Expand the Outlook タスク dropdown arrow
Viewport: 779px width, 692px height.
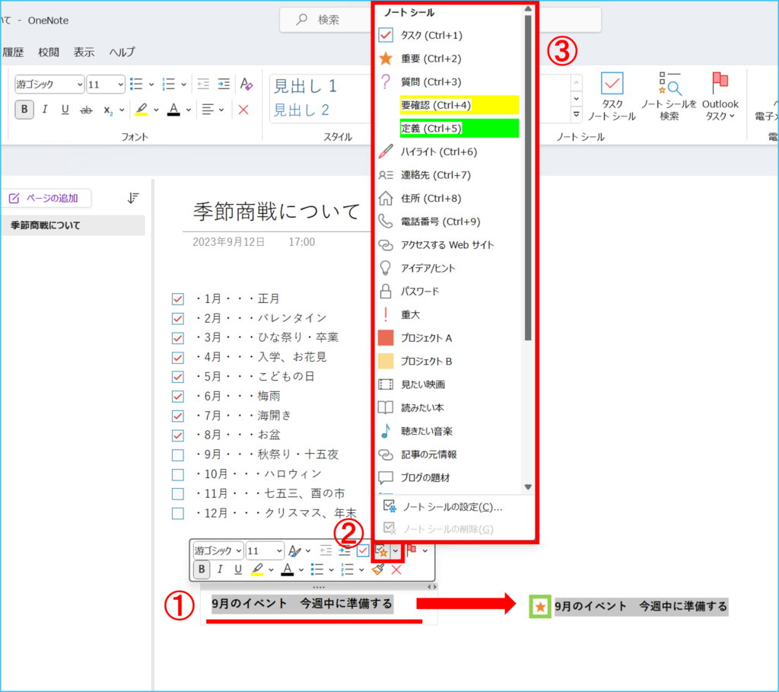(732, 115)
